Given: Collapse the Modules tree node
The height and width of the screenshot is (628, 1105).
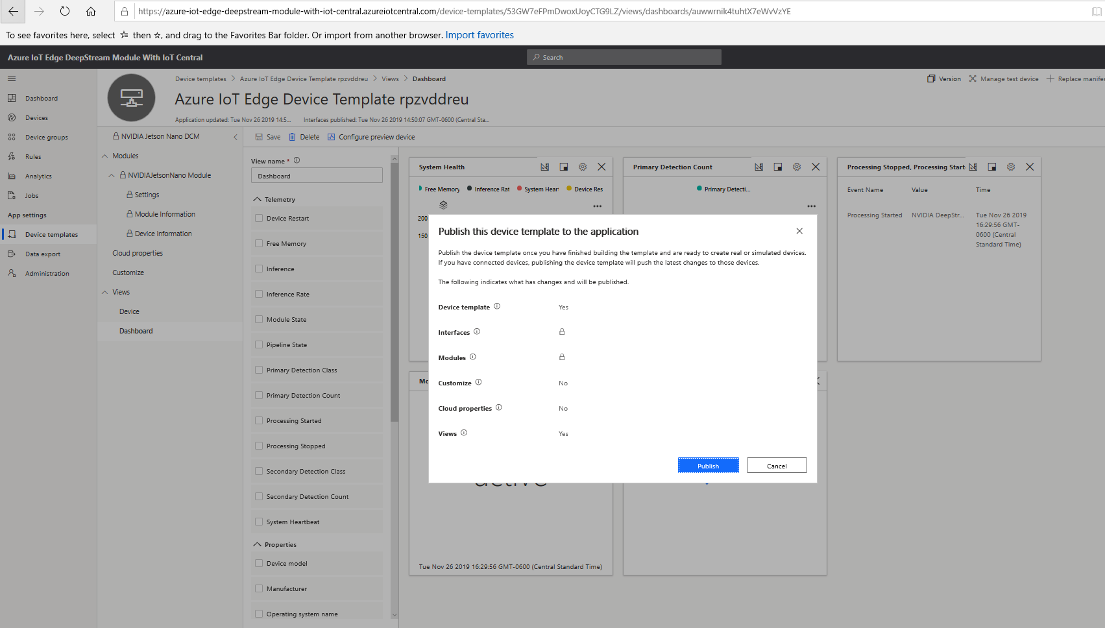Looking at the screenshot, I should 105,156.
